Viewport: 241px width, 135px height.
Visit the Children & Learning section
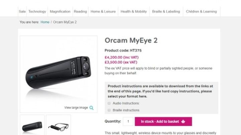[201, 11]
